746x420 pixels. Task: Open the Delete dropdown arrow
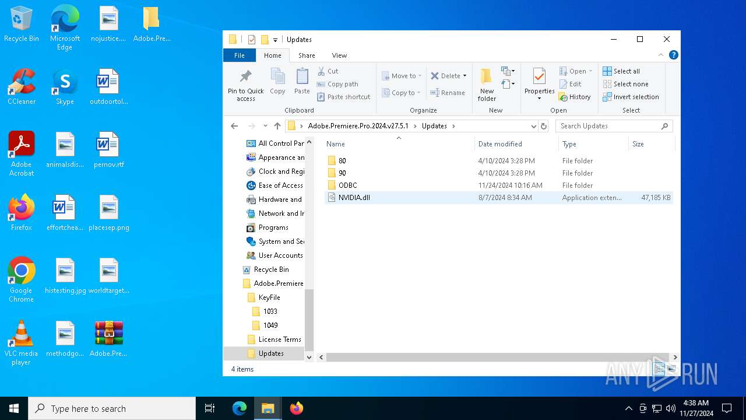[x=465, y=76]
